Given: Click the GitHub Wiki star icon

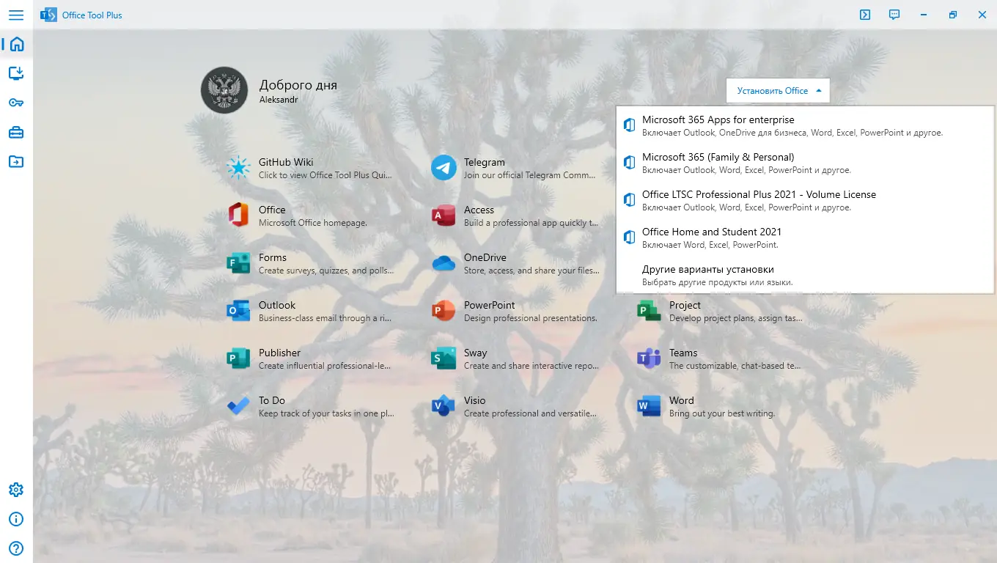Looking at the screenshot, I should (x=238, y=168).
